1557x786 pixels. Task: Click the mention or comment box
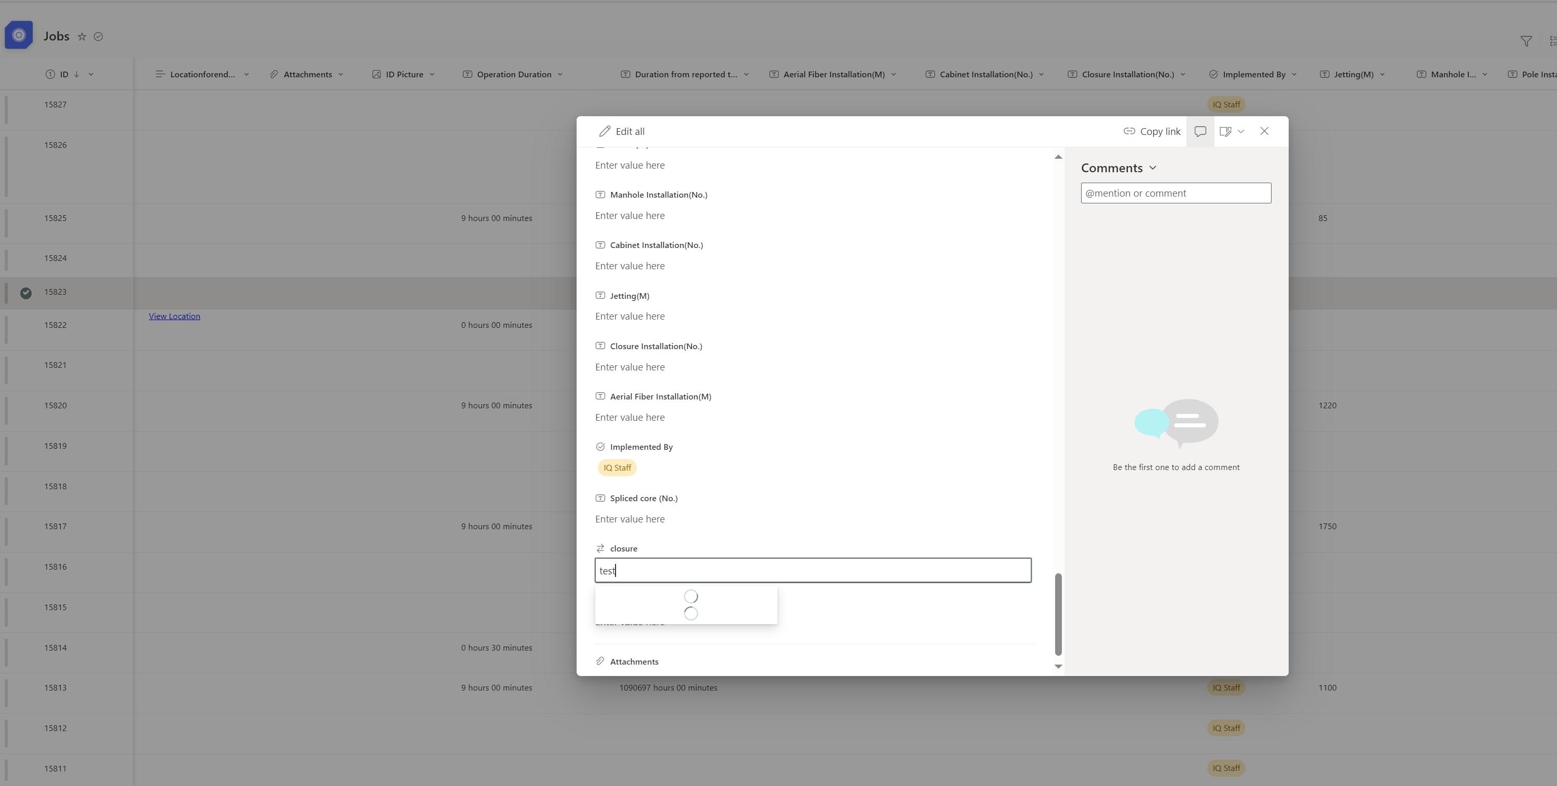(1176, 194)
